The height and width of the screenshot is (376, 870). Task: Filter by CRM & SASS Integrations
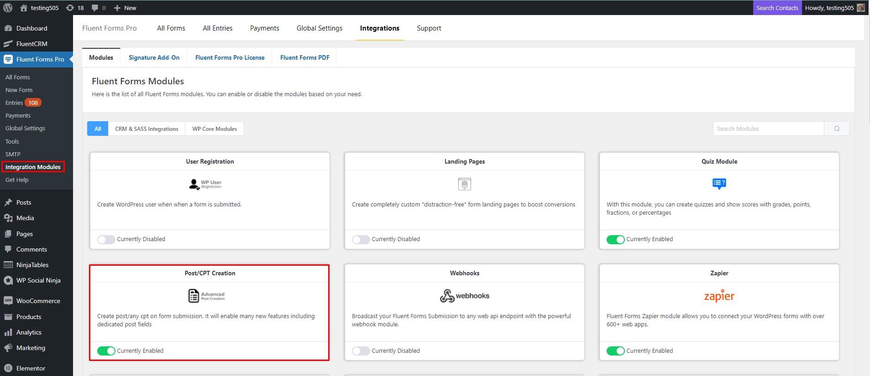click(x=147, y=129)
